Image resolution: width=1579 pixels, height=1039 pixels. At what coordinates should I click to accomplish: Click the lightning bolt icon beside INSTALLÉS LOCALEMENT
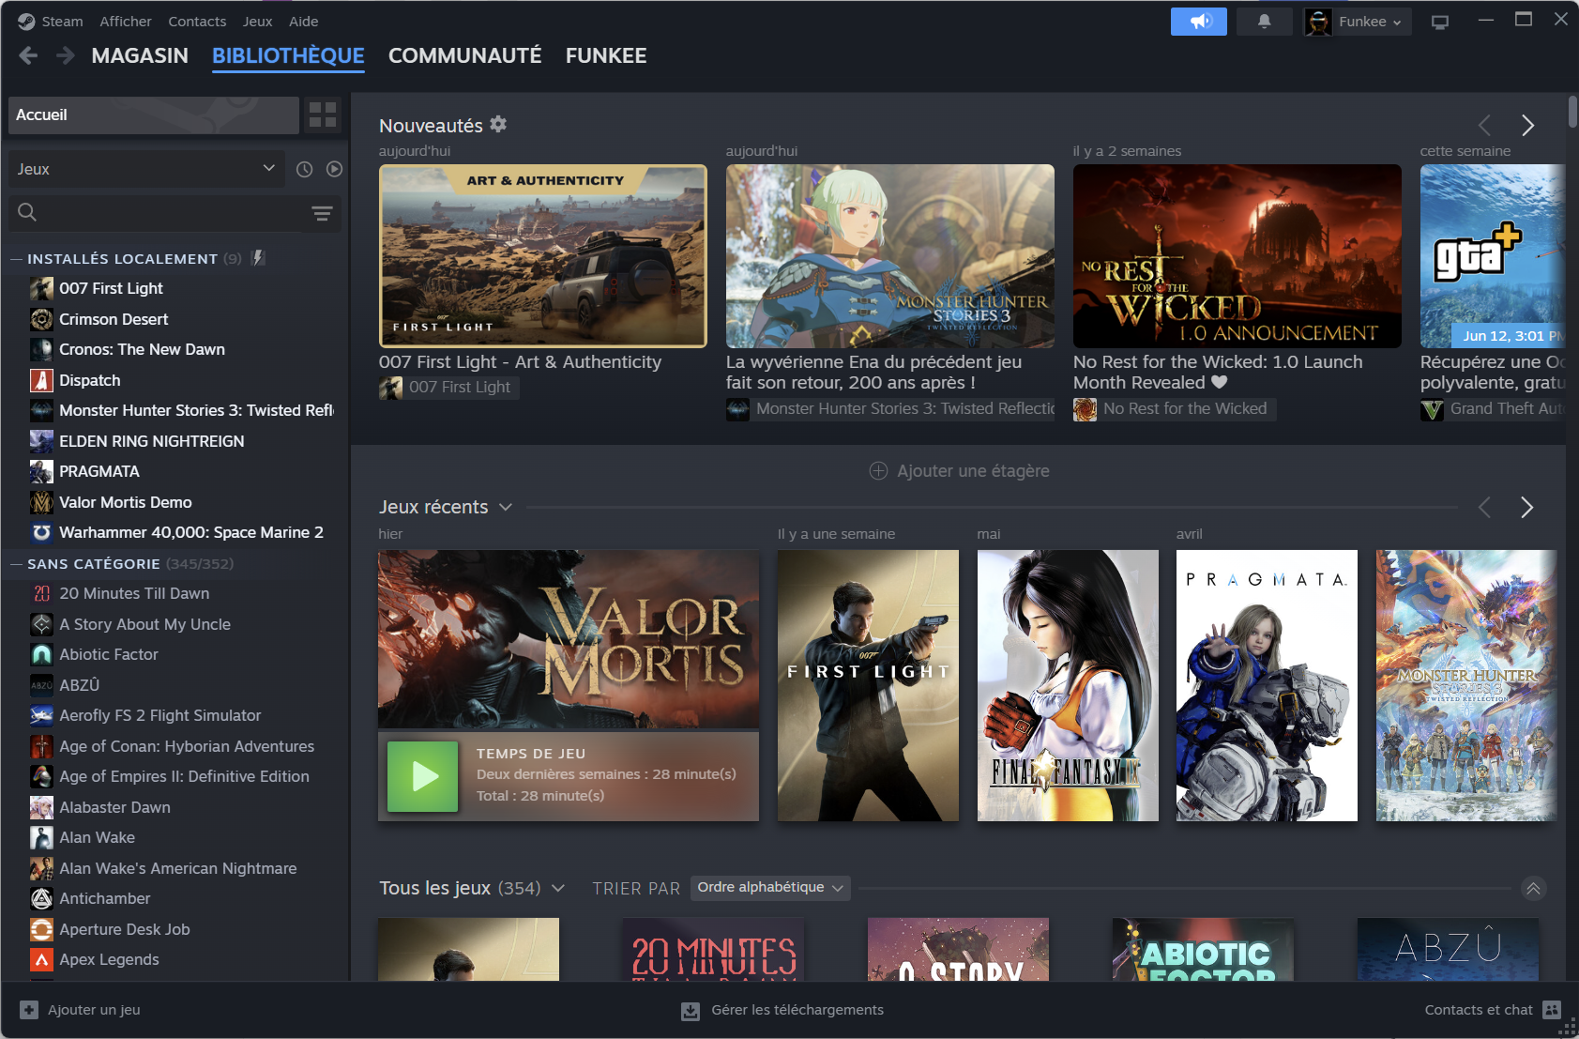click(258, 258)
